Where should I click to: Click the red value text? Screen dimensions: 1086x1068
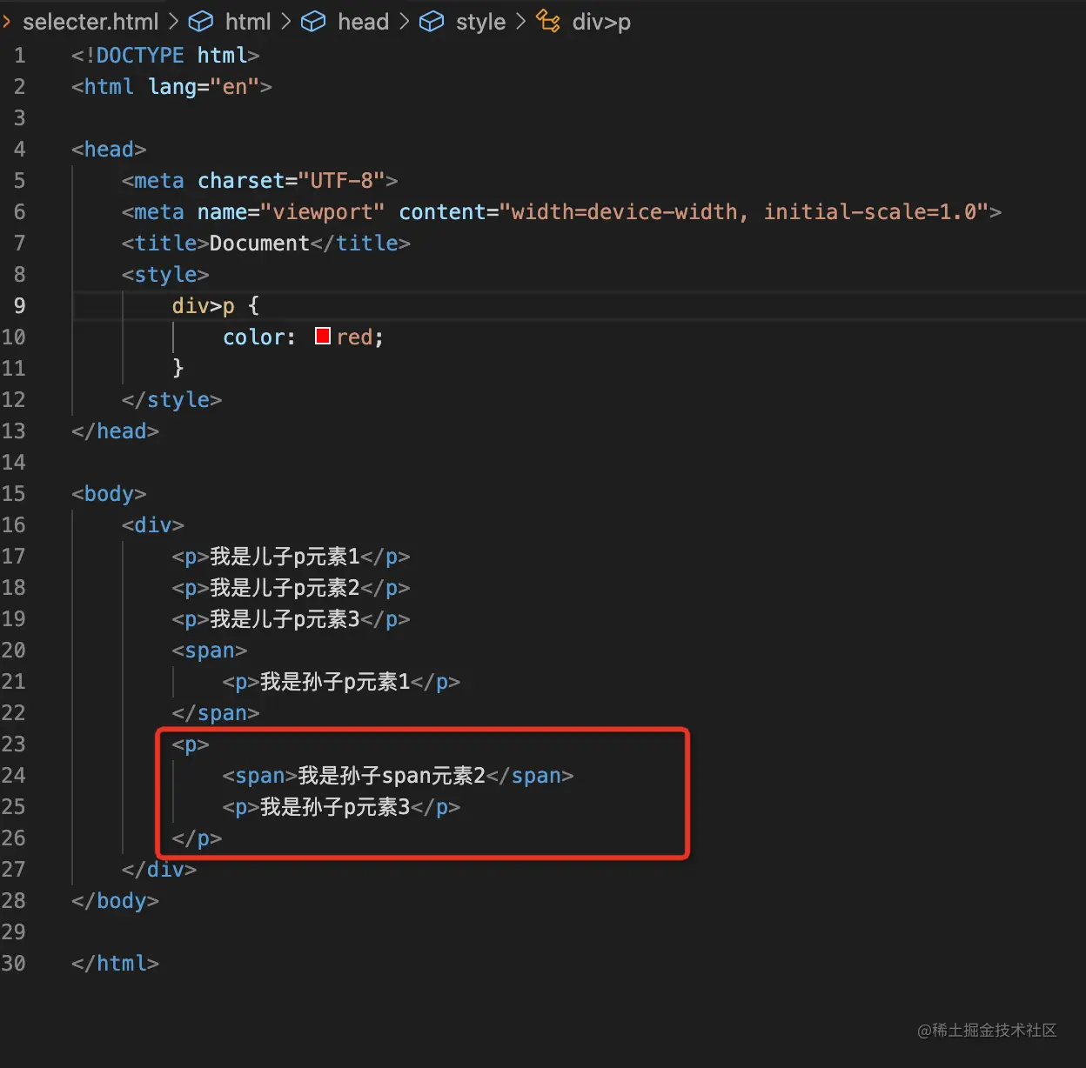(354, 337)
